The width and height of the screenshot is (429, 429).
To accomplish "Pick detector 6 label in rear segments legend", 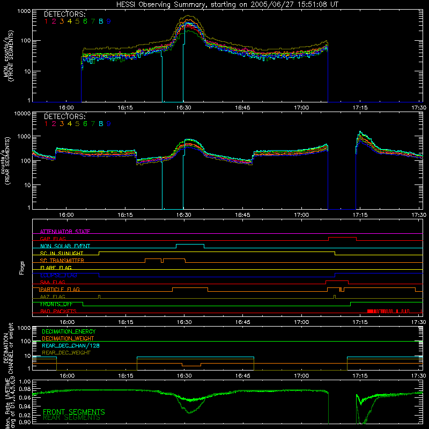I will pos(85,124).
